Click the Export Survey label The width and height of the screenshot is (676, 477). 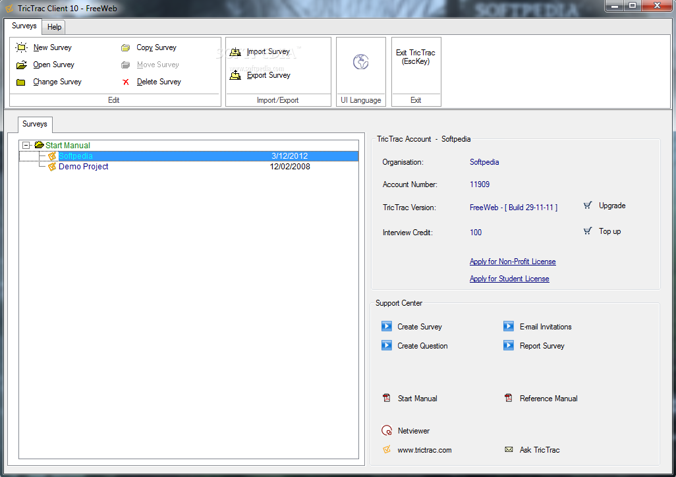[x=269, y=75]
